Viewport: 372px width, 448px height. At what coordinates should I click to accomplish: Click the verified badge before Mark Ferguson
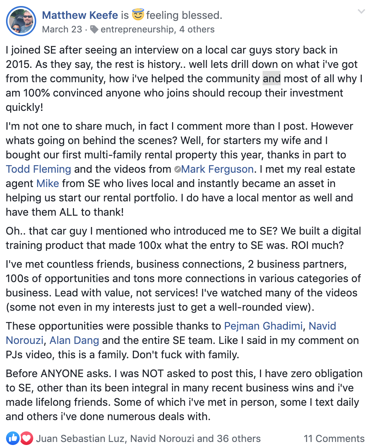(x=177, y=169)
